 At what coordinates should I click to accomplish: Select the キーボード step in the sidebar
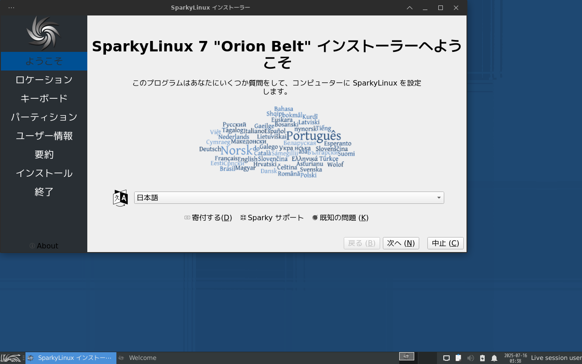click(x=44, y=99)
